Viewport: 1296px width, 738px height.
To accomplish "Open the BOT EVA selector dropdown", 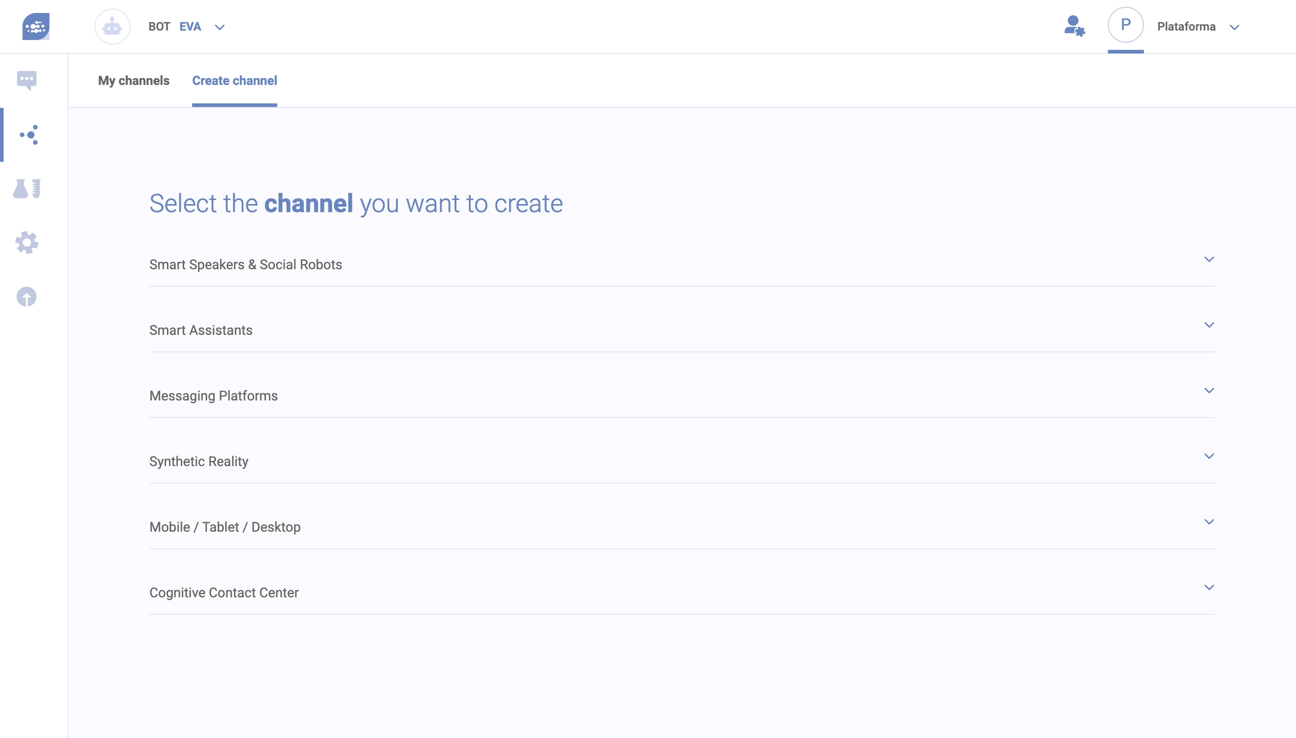I will [x=219, y=27].
